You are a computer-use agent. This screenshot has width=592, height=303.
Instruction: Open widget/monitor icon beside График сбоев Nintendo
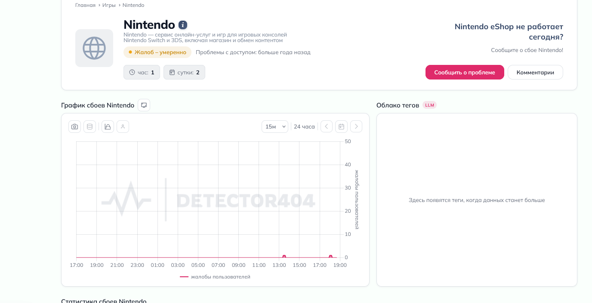pyautogui.click(x=144, y=105)
